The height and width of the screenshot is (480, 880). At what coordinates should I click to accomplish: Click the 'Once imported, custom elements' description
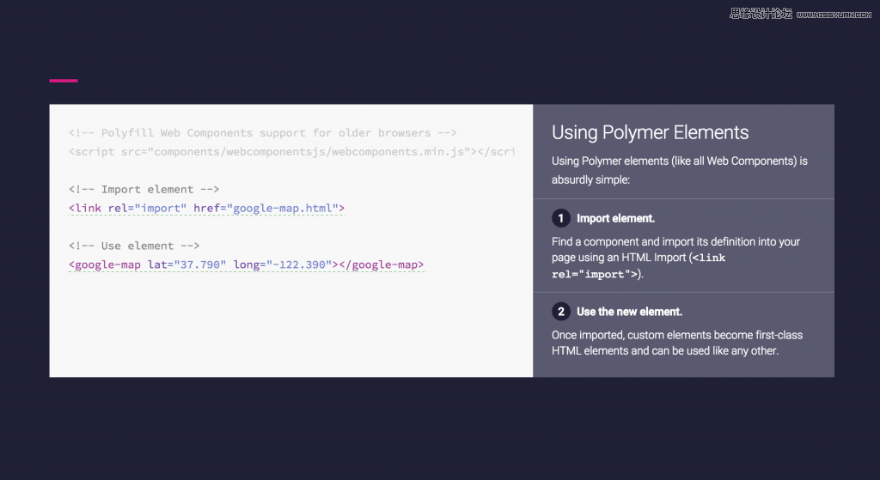(x=677, y=343)
